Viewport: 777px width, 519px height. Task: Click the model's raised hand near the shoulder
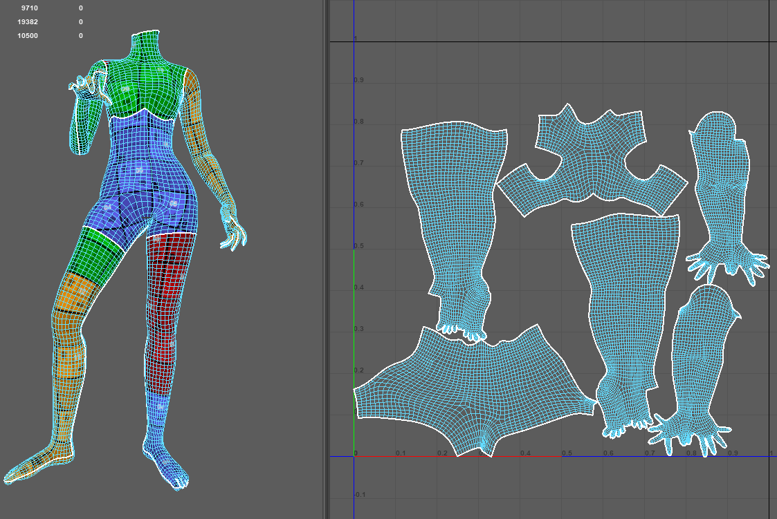[82, 83]
